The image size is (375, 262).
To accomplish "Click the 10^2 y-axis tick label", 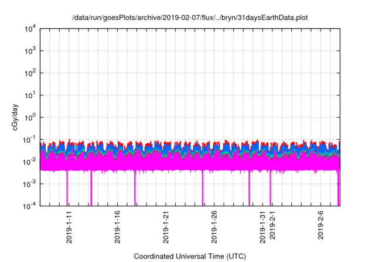I will point(30,73).
